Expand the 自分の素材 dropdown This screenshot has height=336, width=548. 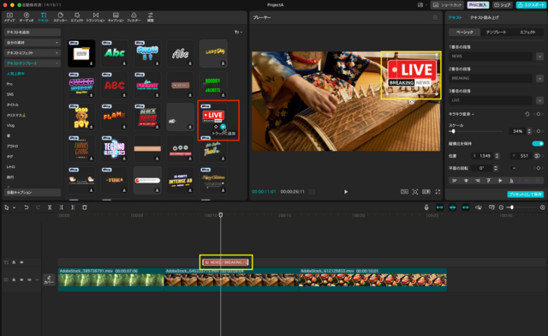[33, 42]
